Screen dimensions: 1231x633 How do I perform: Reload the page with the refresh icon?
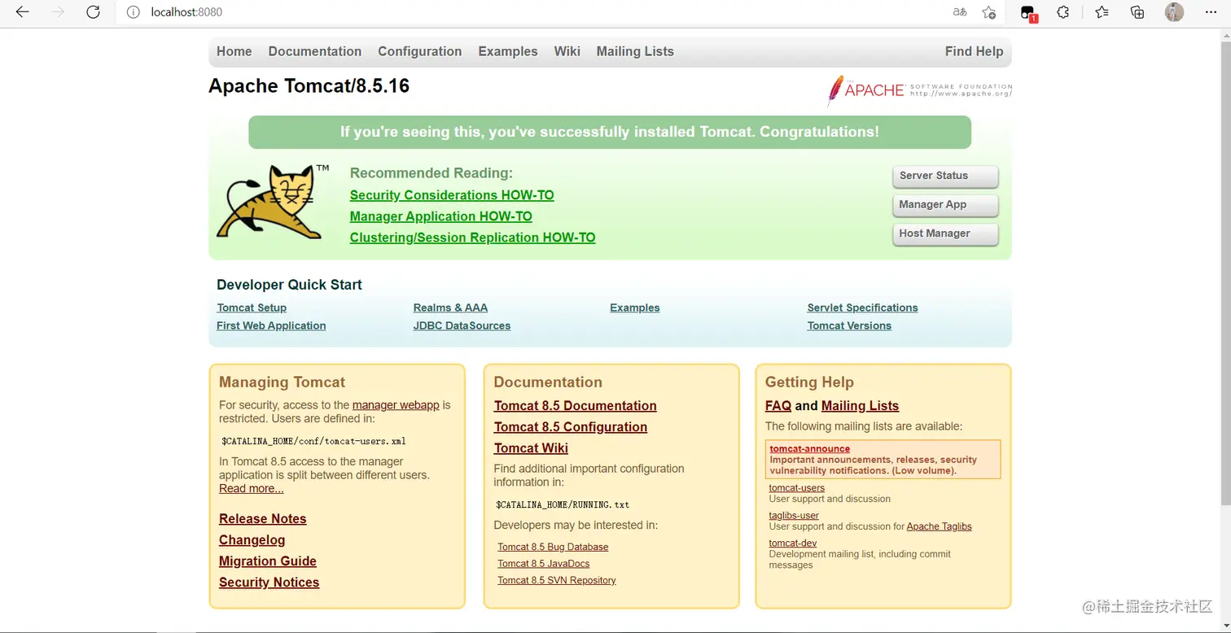point(94,12)
